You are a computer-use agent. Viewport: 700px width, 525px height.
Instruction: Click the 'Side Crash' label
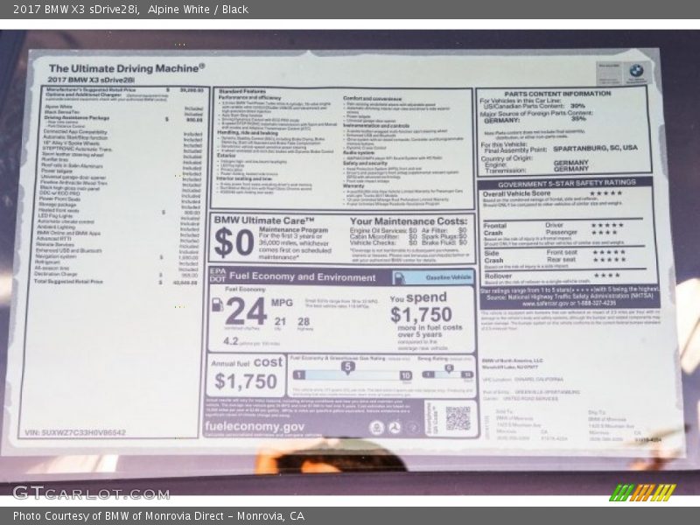pyautogui.click(x=493, y=256)
